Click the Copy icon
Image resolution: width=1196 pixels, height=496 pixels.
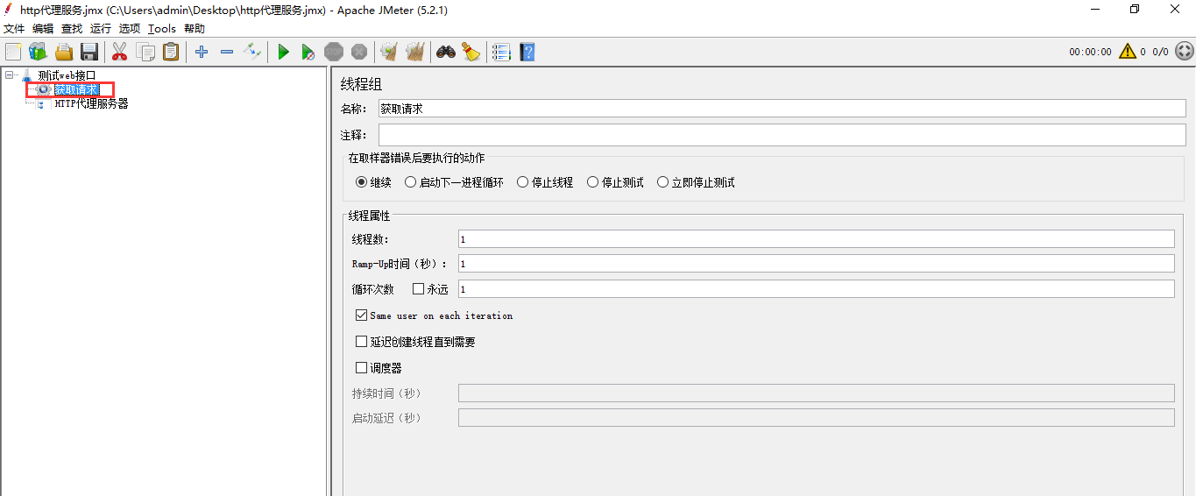tap(145, 52)
